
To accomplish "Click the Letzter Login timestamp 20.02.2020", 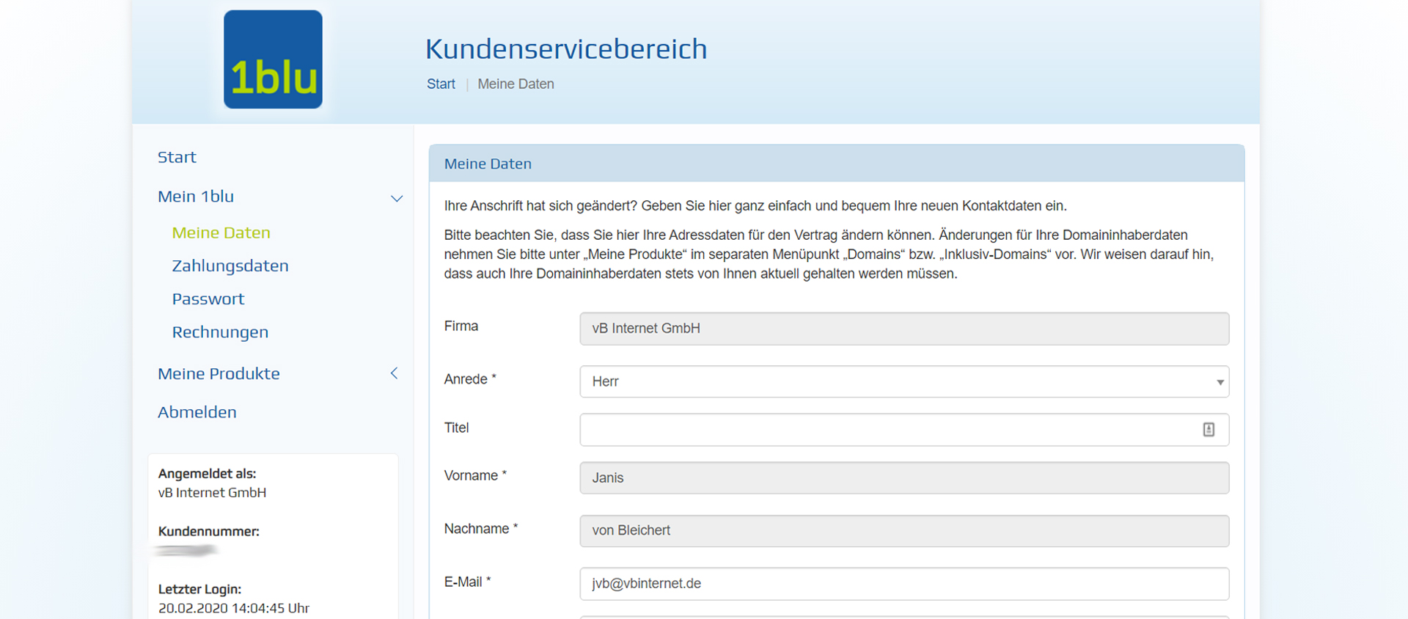I will [x=234, y=608].
